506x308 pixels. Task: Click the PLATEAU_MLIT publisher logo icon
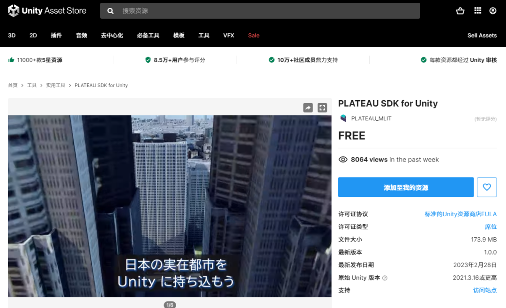343,118
